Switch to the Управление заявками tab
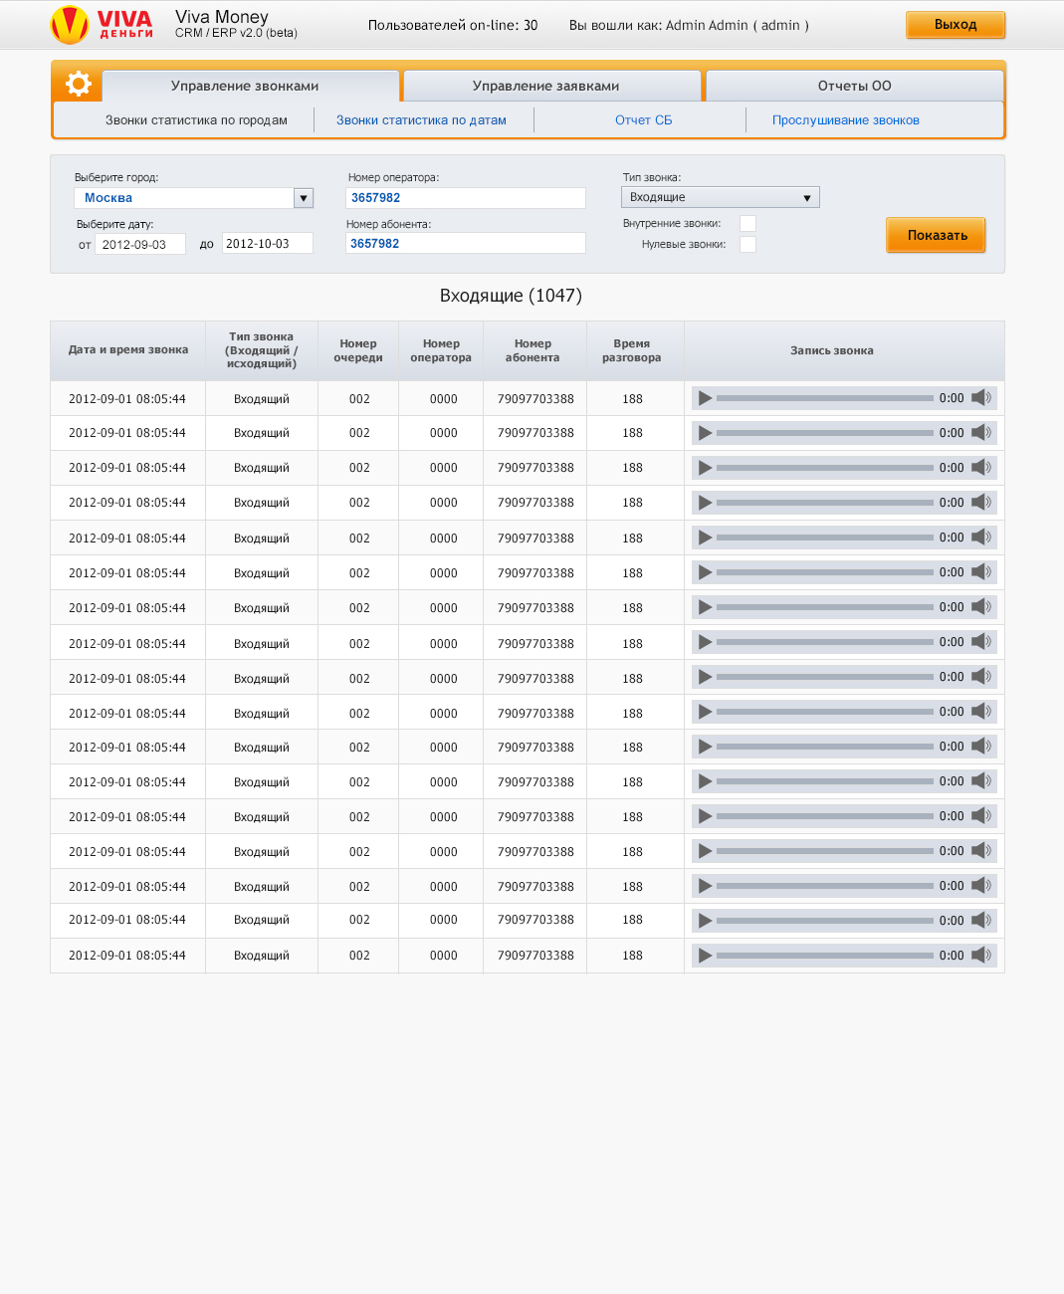 [x=550, y=86]
